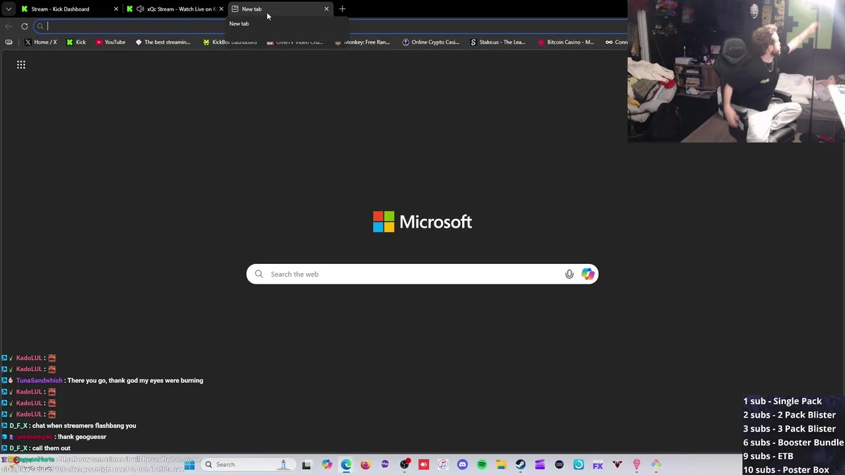Close the Stream - Kick Dashboard tab
The width and height of the screenshot is (845, 475).
116,9
